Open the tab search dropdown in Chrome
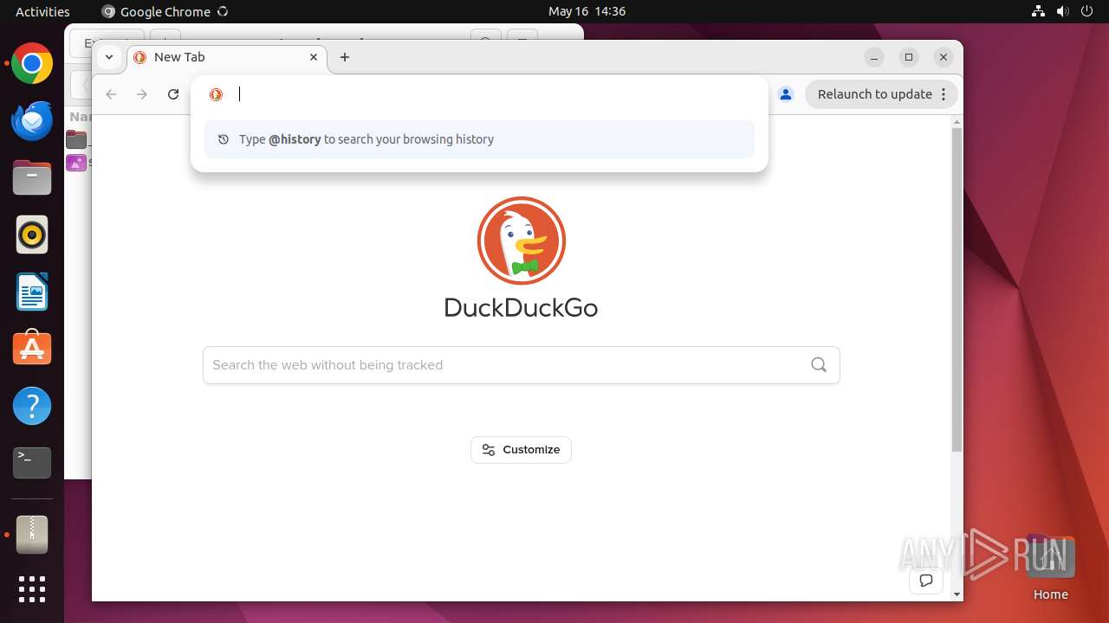The height and width of the screenshot is (623, 1109). point(108,57)
